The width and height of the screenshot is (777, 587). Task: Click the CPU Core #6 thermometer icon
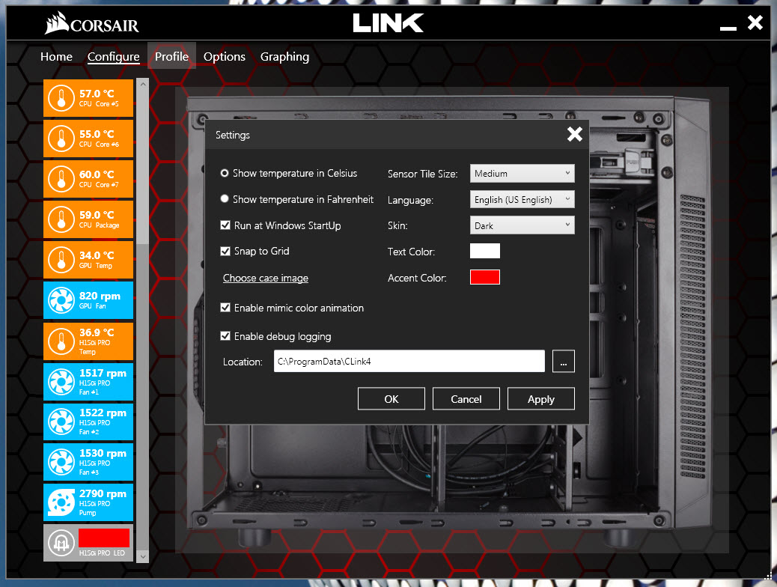61,139
